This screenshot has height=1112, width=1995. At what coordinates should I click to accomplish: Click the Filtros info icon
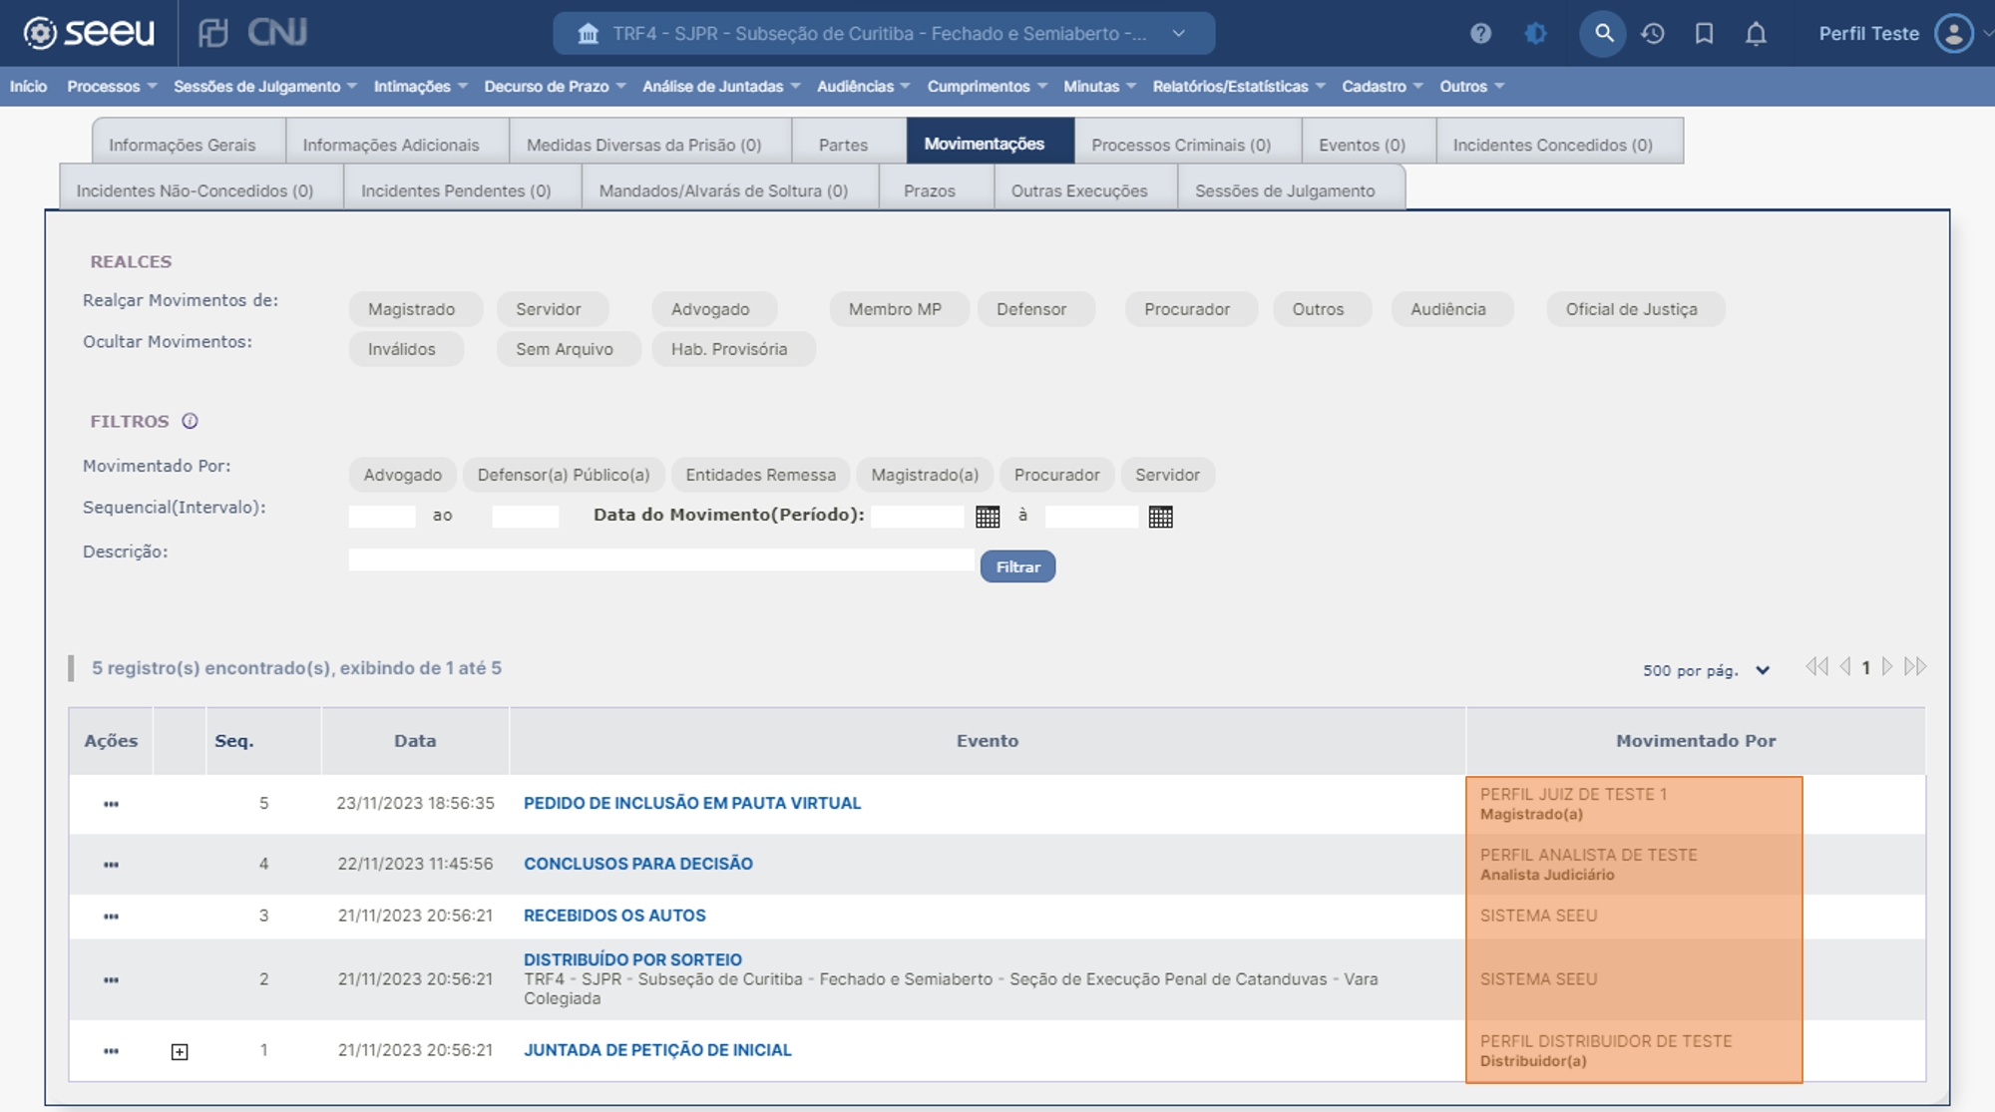tap(190, 421)
